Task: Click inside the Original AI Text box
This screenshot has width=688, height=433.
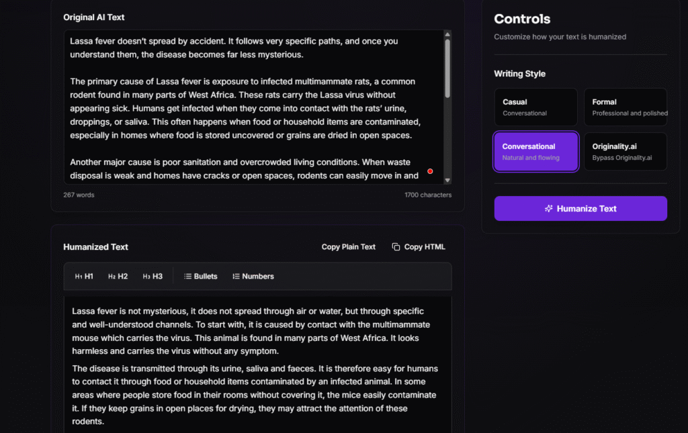Action: point(255,107)
